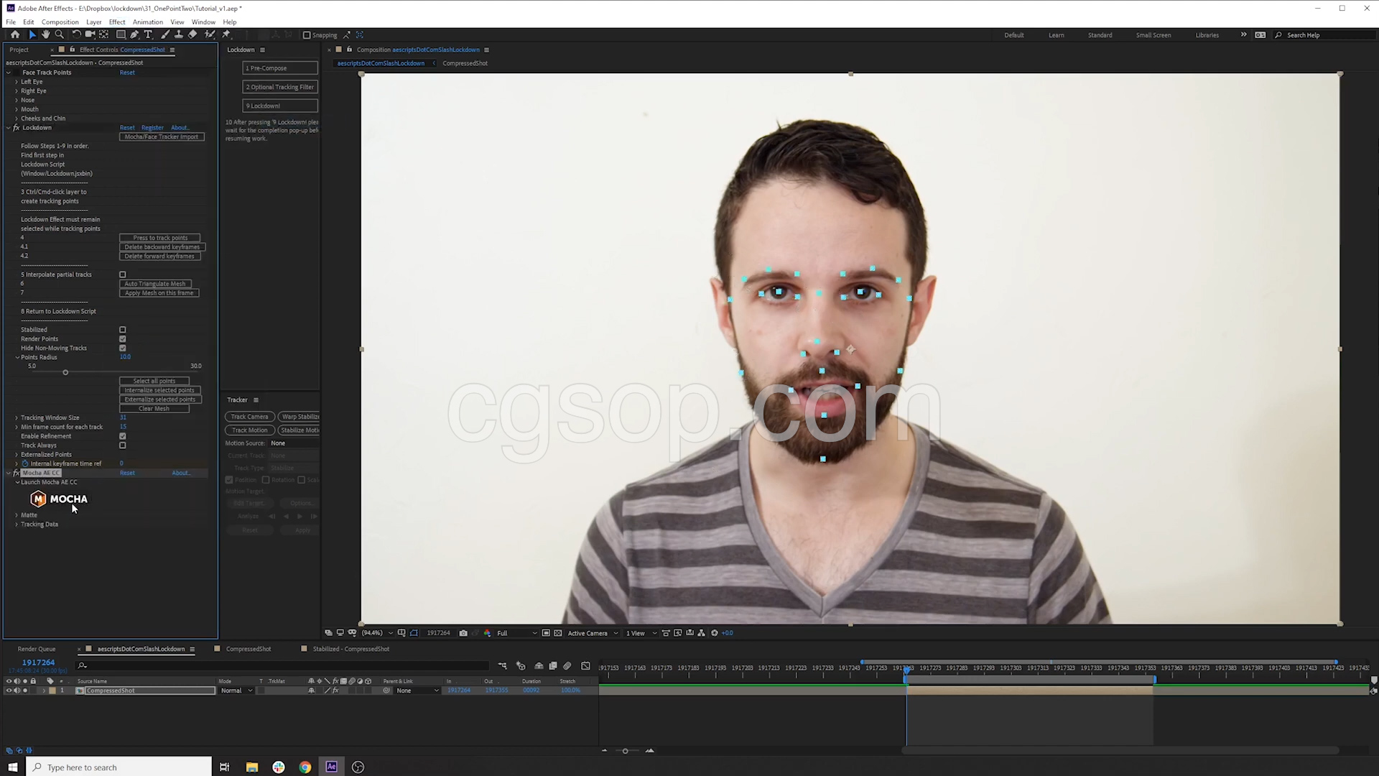Click the Points Radius slider handle
1379x776 pixels.
coord(65,372)
